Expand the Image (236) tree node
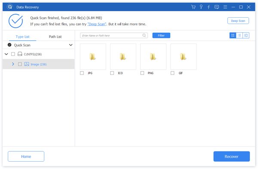 coord(13,64)
